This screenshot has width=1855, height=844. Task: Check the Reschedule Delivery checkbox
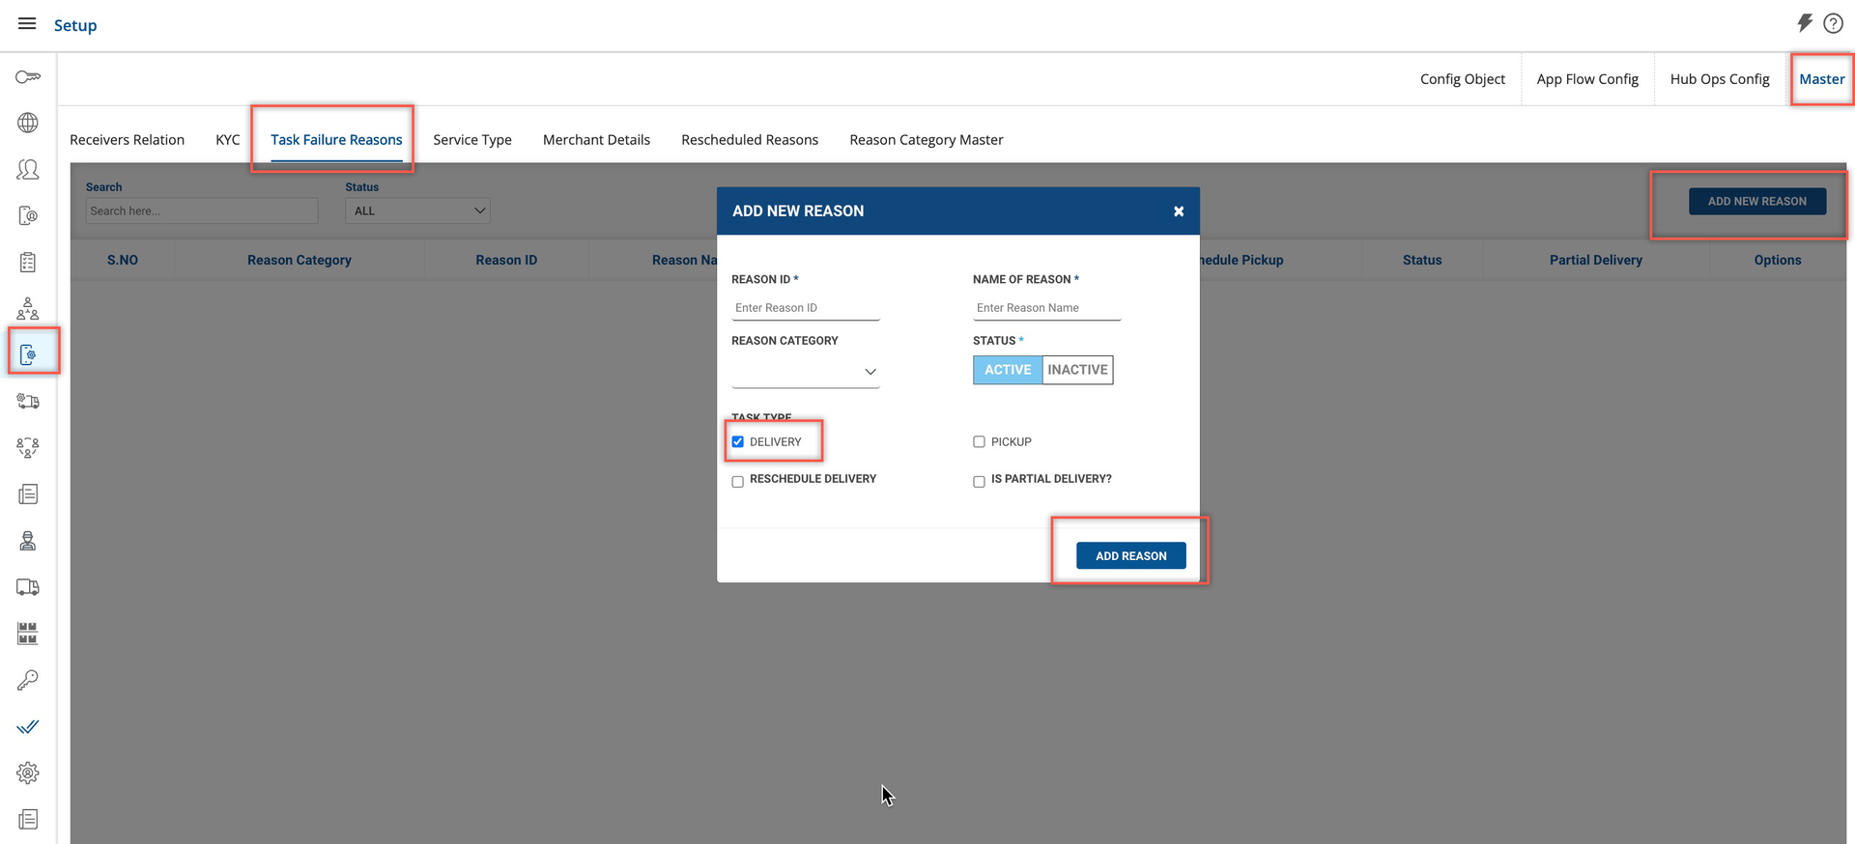tap(738, 481)
